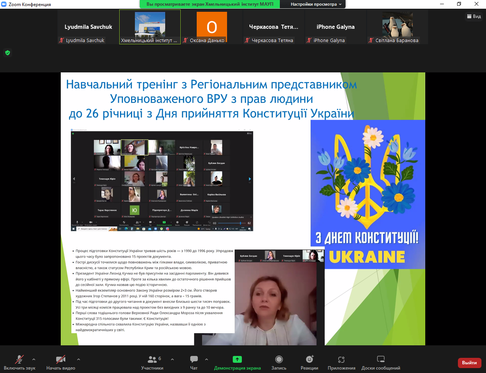The width and height of the screenshot is (486, 373).
Task: Expand the arrow next to Чат
Action: pyautogui.click(x=206, y=359)
